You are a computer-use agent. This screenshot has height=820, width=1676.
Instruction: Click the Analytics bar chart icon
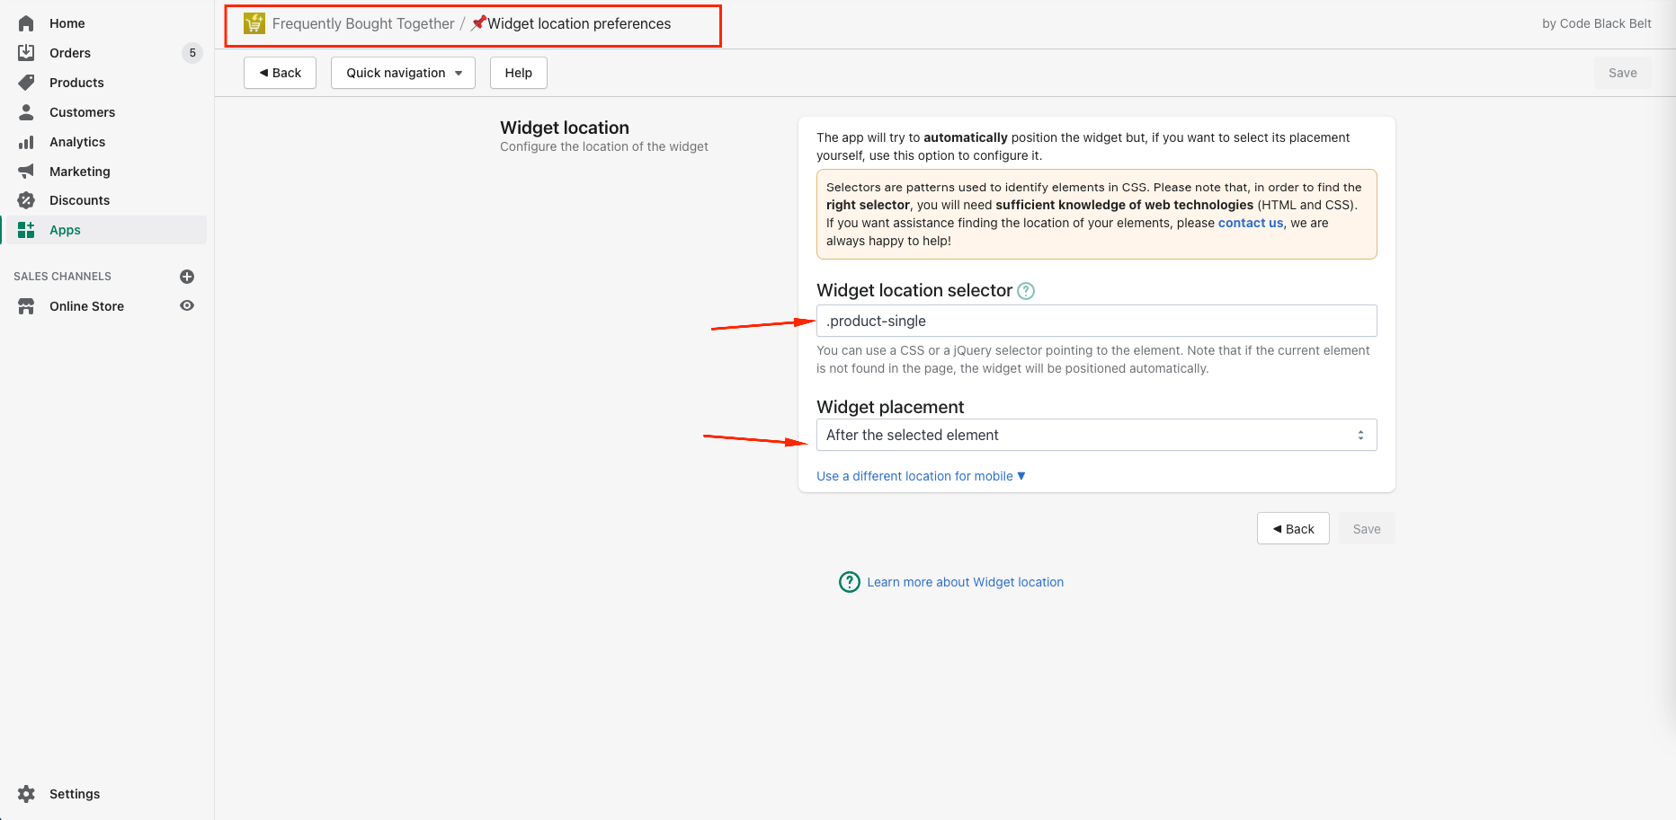tap(26, 142)
